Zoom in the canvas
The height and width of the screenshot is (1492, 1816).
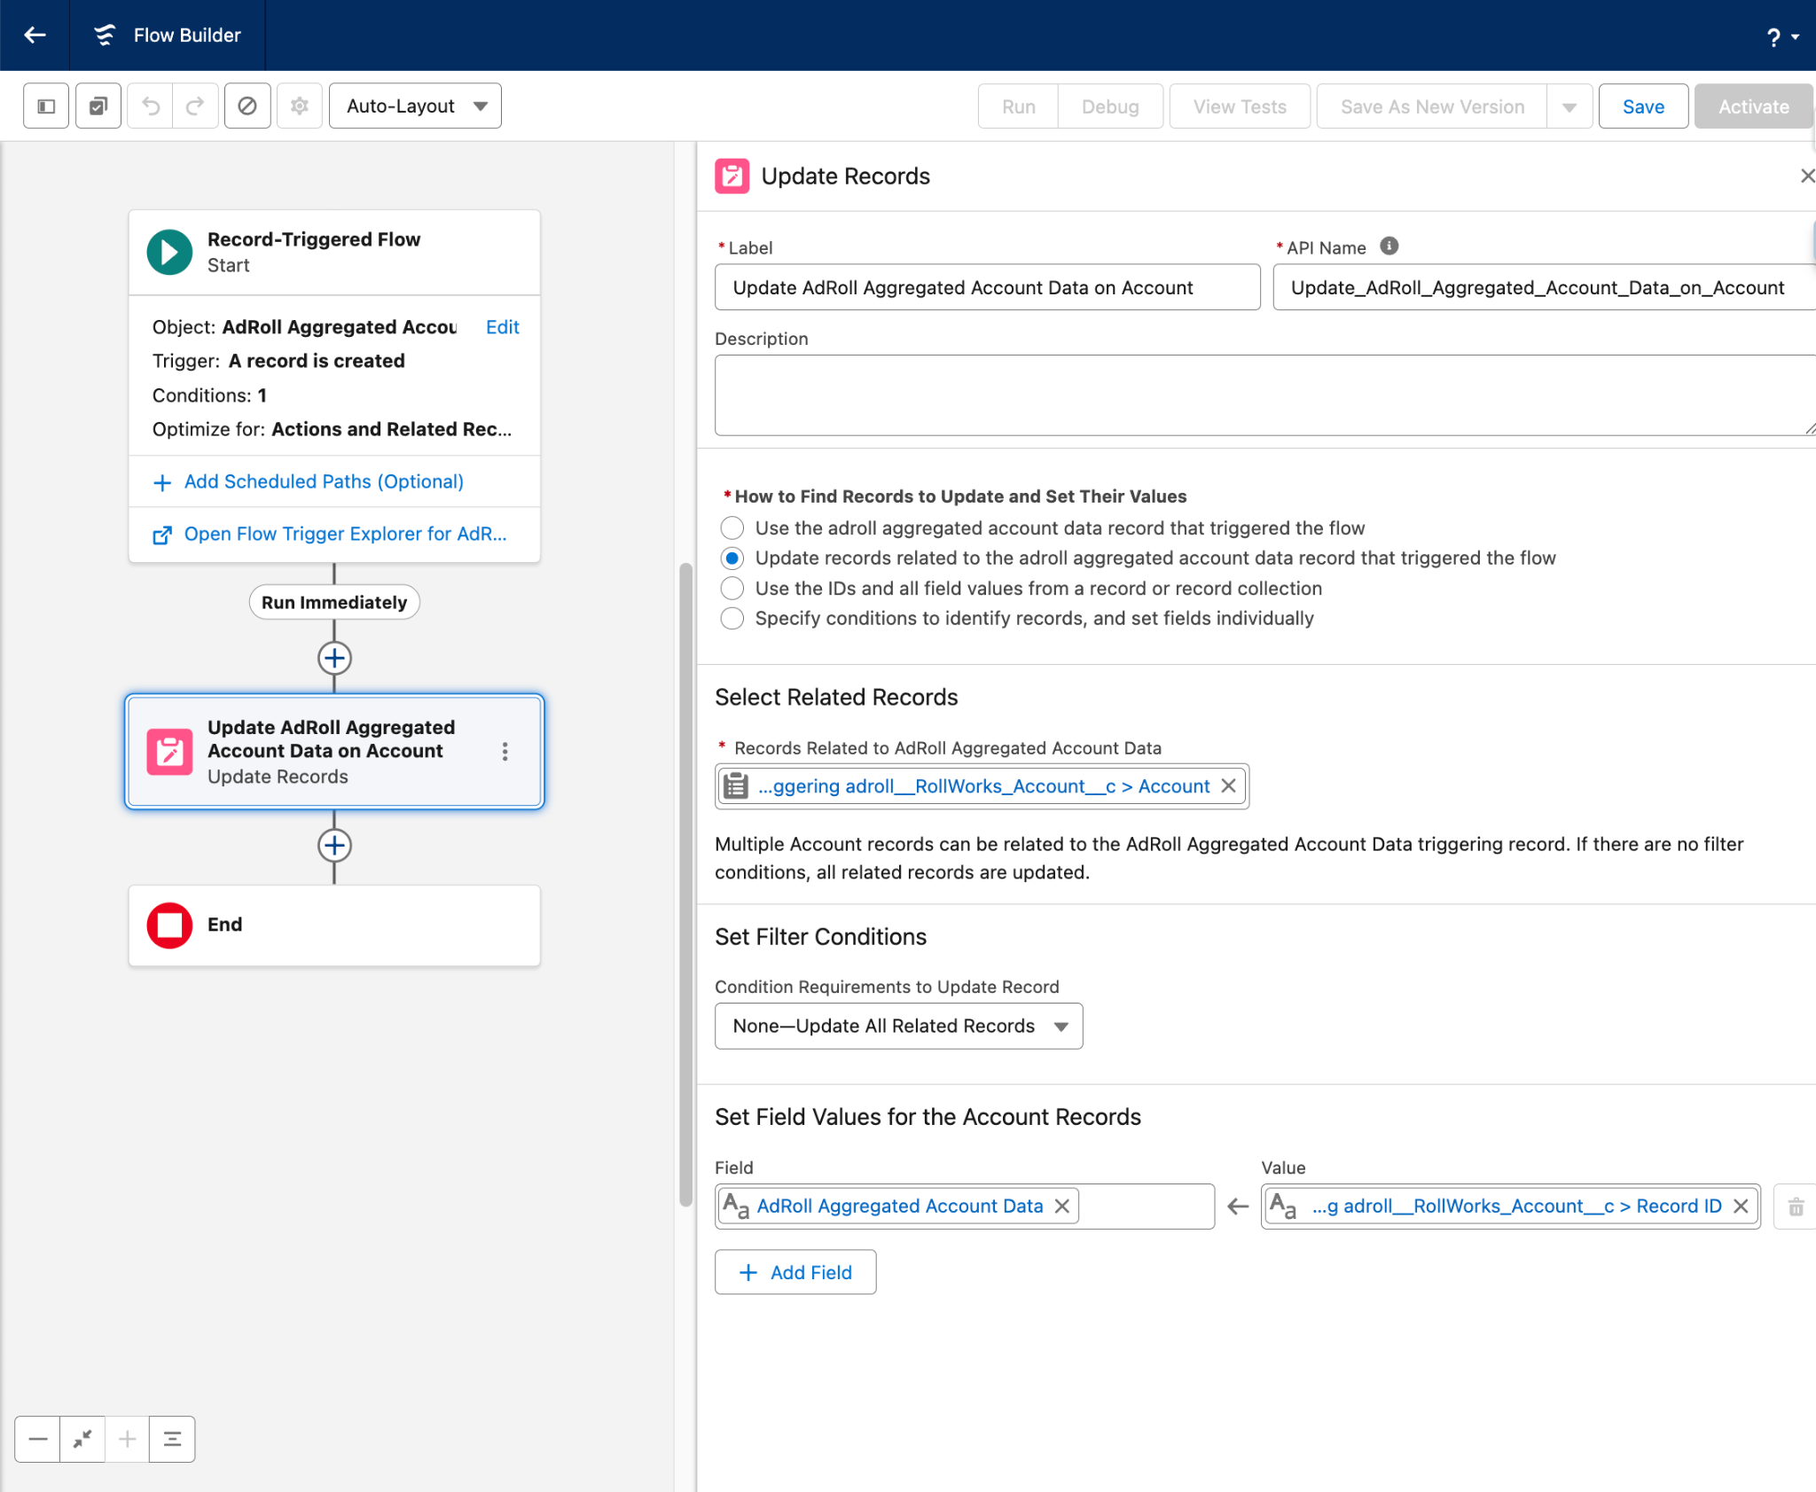(x=128, y=1440)
